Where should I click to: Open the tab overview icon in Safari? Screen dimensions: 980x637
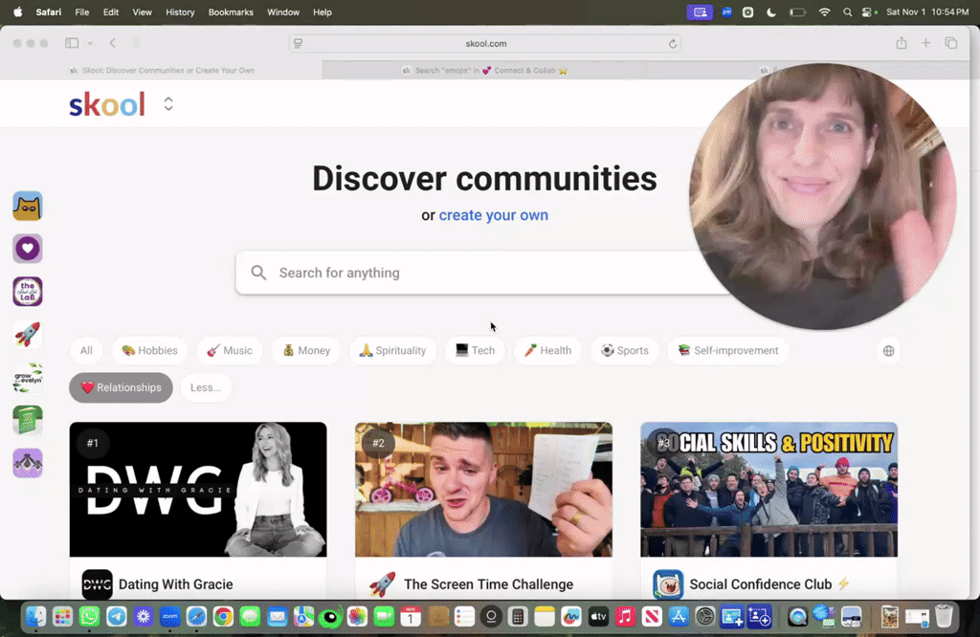point(950,43)
